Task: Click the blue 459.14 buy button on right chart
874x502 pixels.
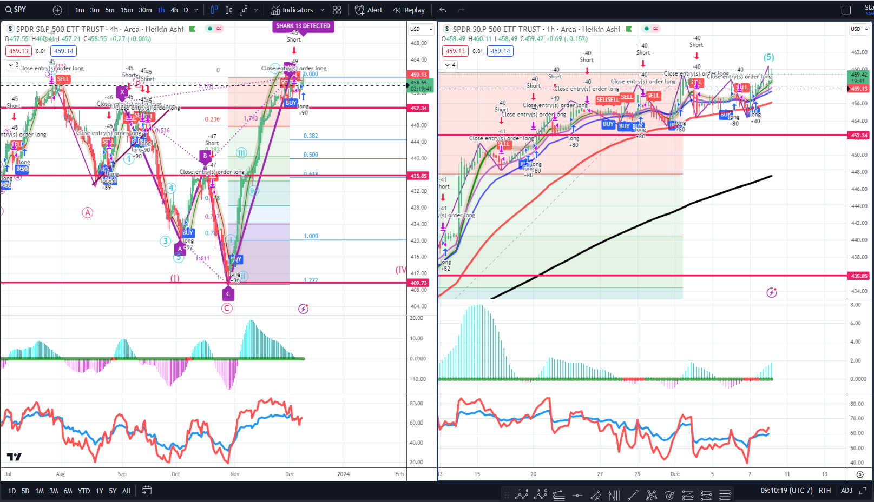Action: (x=500, y=51)
